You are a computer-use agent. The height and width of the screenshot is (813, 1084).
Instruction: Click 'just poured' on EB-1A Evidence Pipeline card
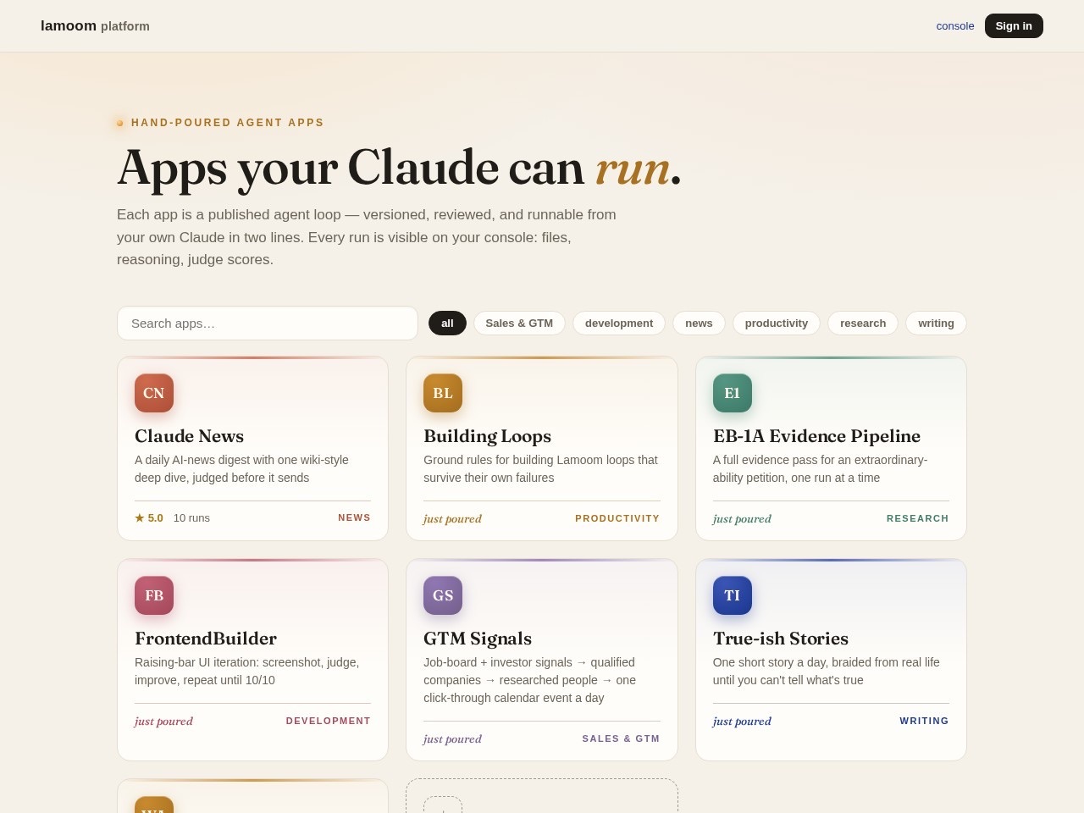pos(742,518)
